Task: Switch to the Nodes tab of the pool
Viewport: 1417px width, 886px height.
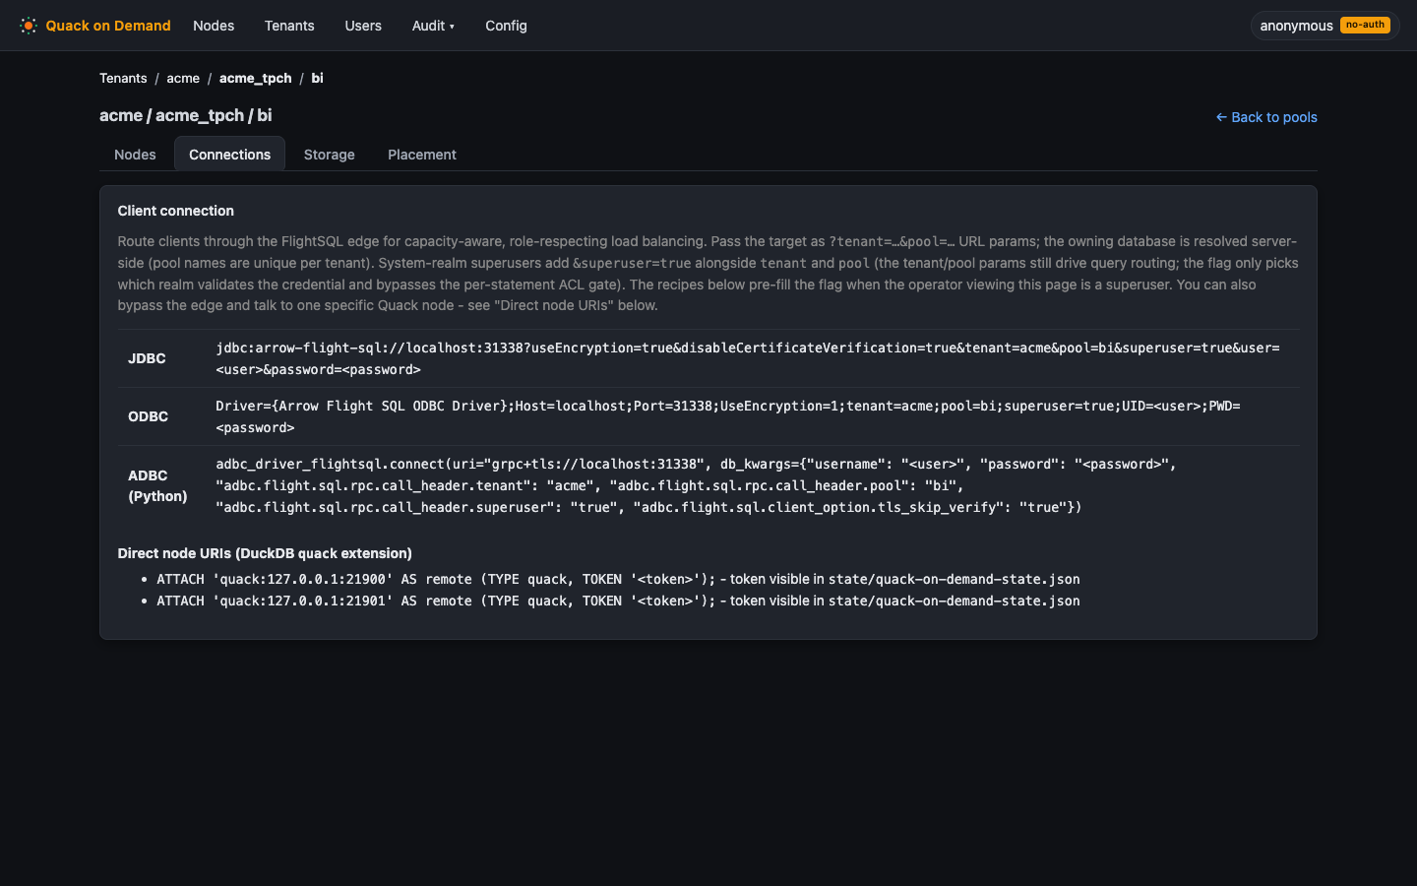Action: click(x=135, y=155)
